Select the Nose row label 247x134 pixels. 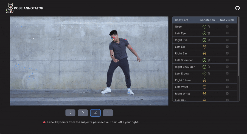(178, 27)
